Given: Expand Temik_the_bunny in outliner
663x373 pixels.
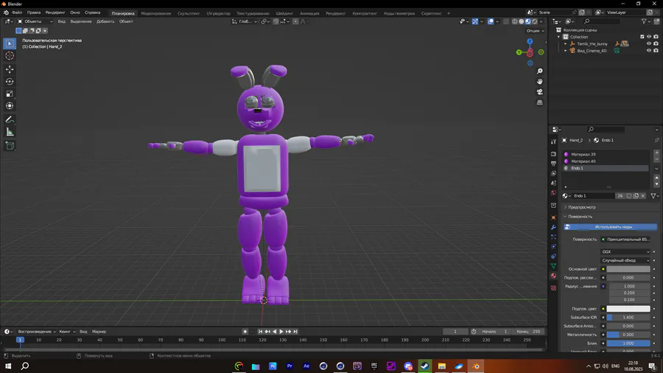Looking at the screenshot, I should tap(565, 44).
